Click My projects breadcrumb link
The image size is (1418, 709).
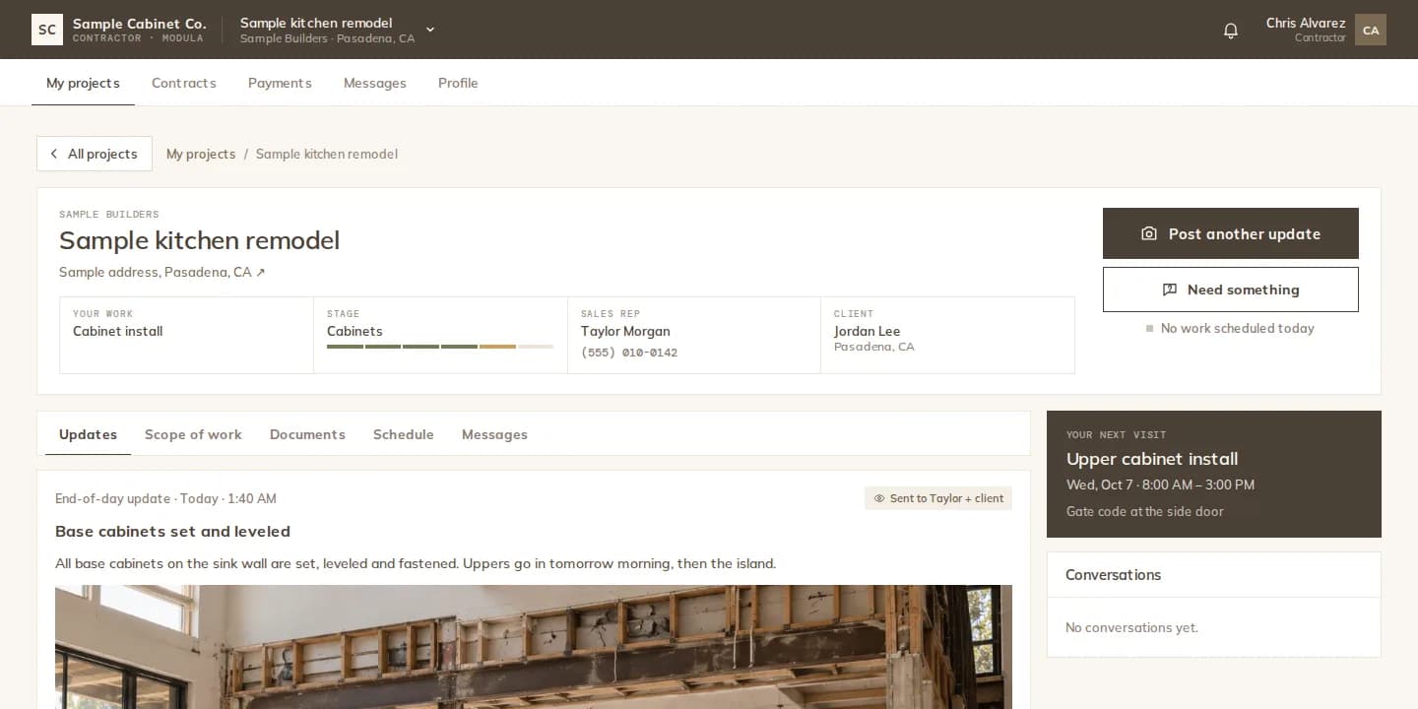tap(201, 154)
